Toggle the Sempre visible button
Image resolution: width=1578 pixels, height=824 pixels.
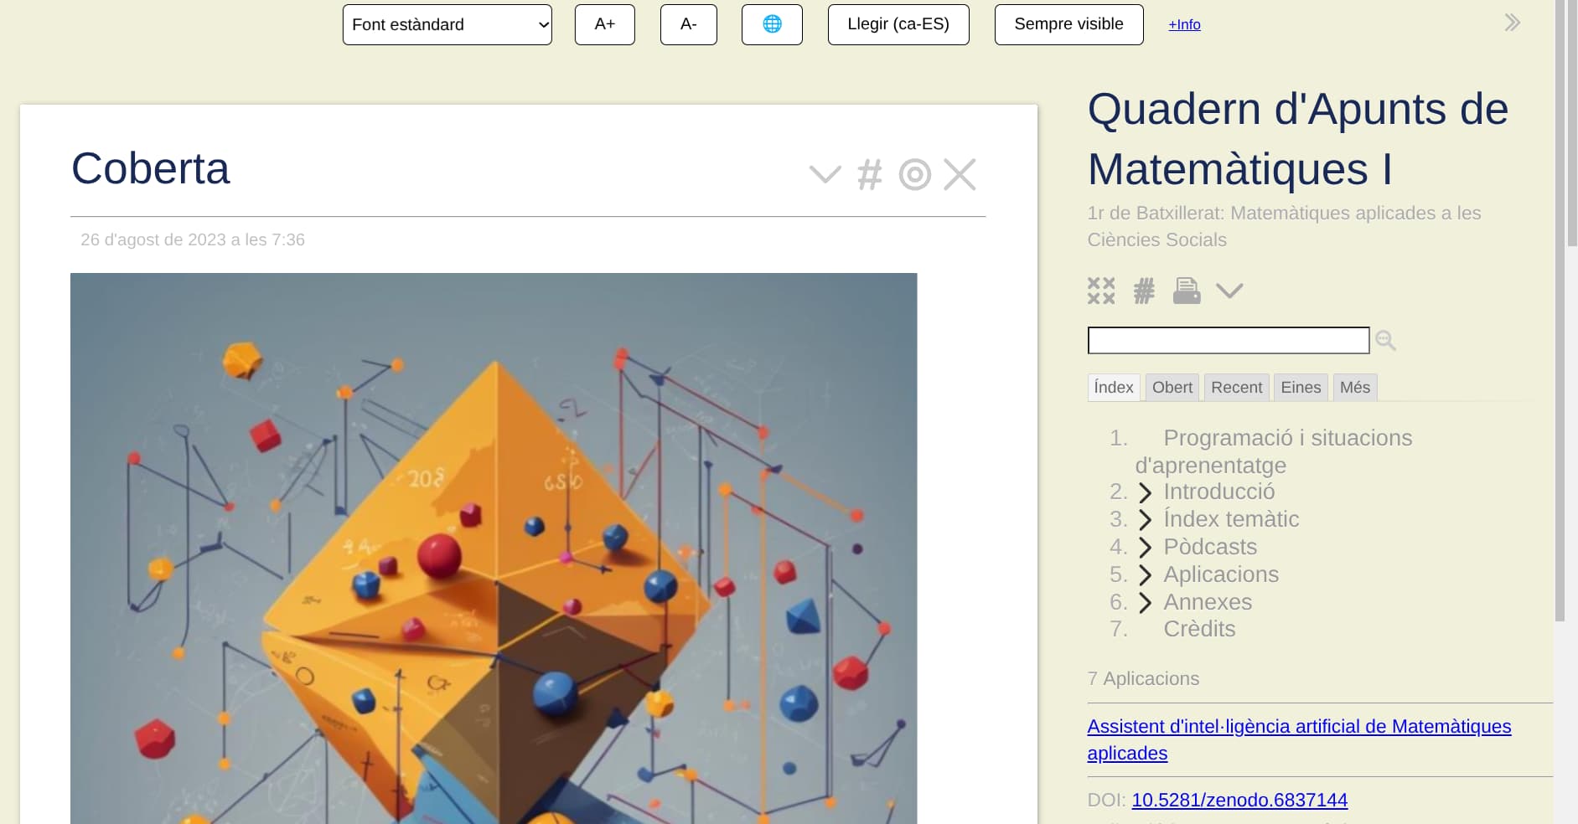point(1068,24)
